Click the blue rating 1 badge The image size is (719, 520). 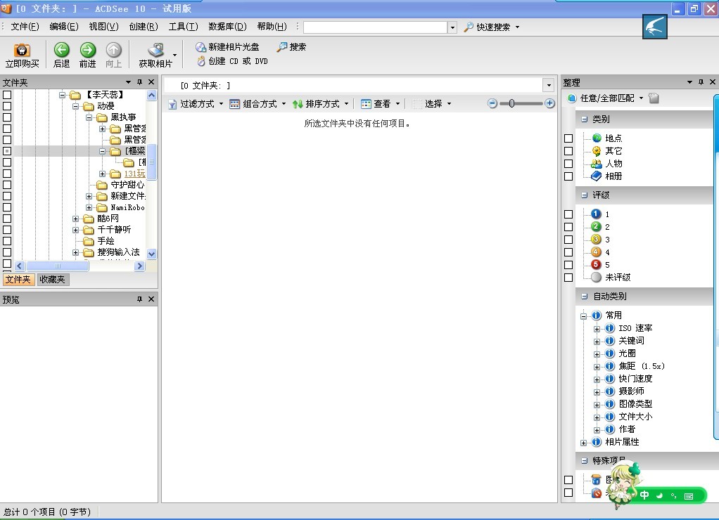pyautogui.click(x=596, y=214)
